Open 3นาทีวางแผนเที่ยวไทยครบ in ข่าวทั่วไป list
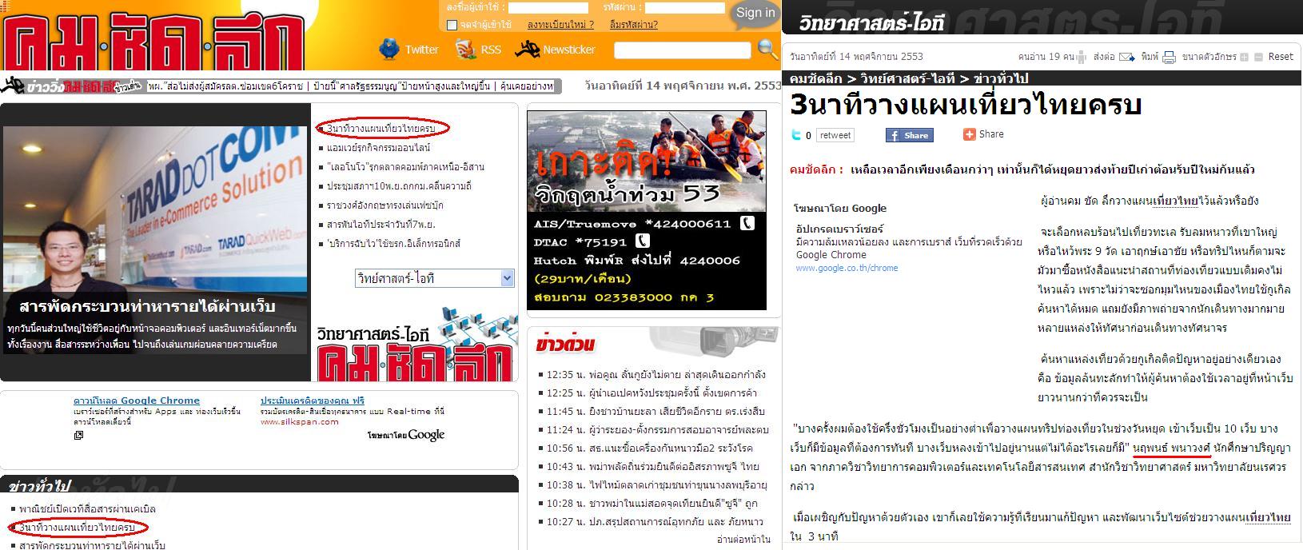Viewport: 1303px width, 550px height. tap(78, 528)
